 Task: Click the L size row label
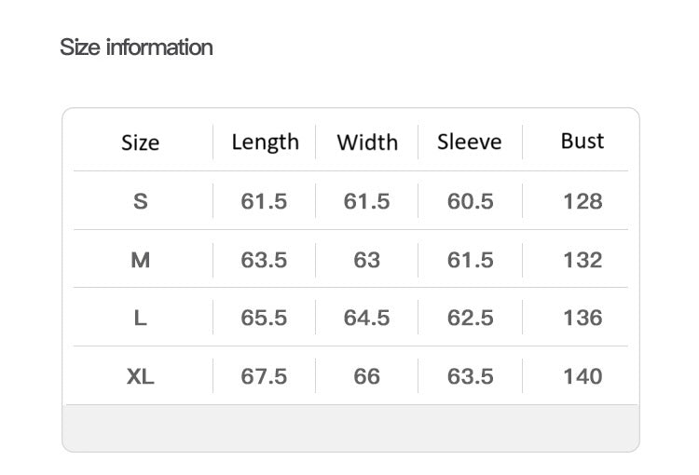point(140,318)
